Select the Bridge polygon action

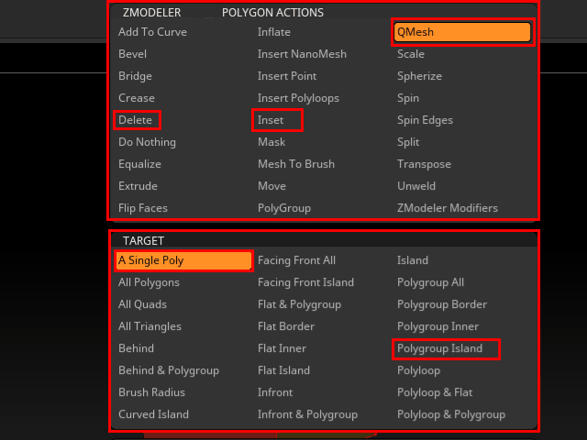(136, 76)
